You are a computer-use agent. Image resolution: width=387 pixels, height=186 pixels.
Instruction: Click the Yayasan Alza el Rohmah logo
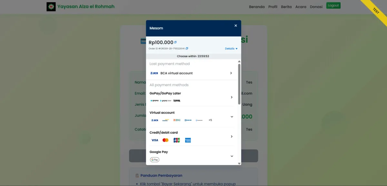click(51, 7)
